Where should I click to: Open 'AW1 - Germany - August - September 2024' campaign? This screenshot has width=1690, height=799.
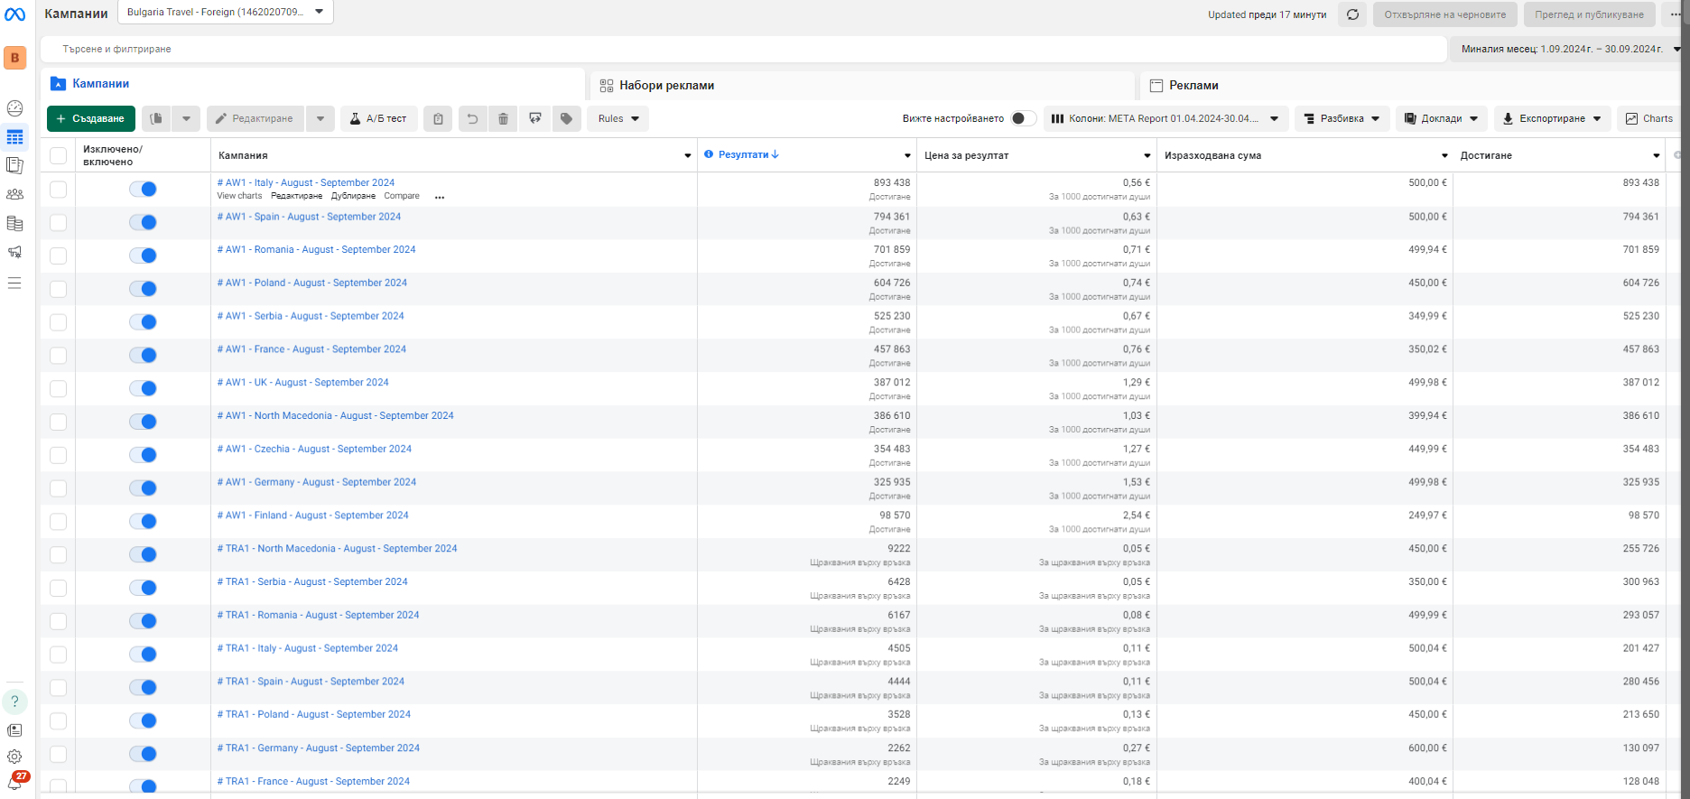[x=317, y=482]
